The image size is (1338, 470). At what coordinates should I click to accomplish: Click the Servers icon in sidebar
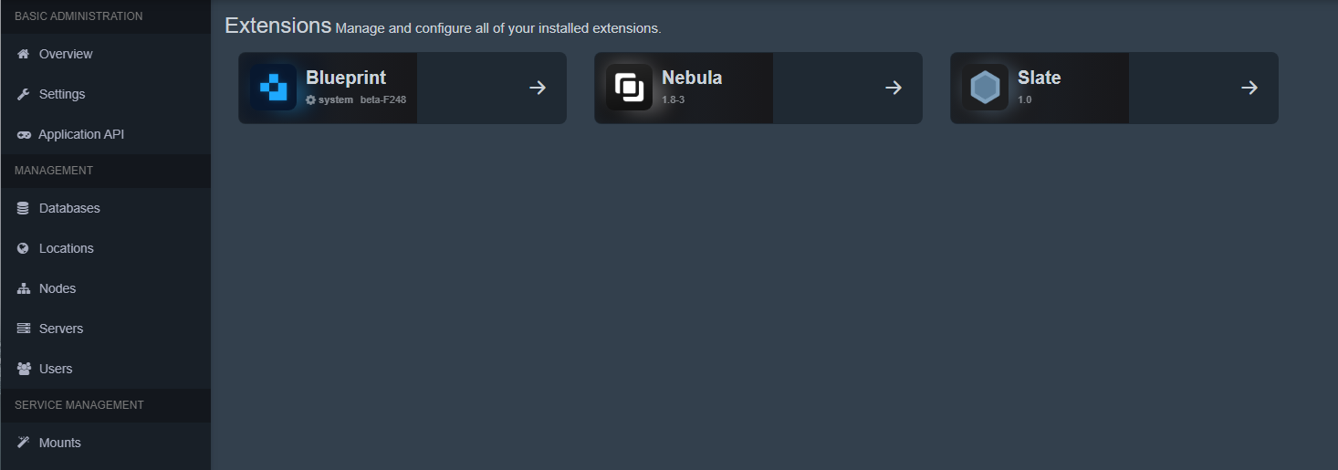click(24, 329)
